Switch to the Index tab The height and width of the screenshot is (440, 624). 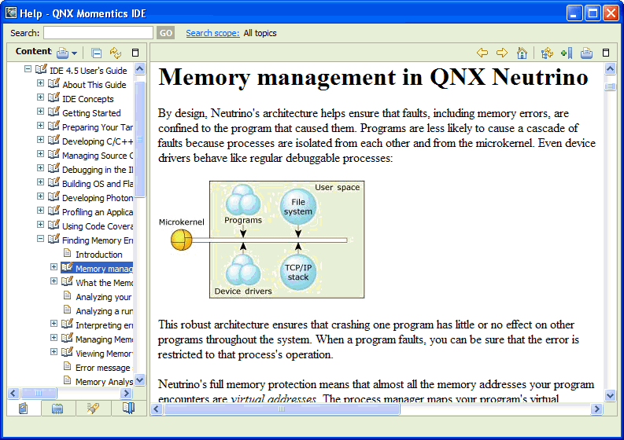(x=57, y=409)
